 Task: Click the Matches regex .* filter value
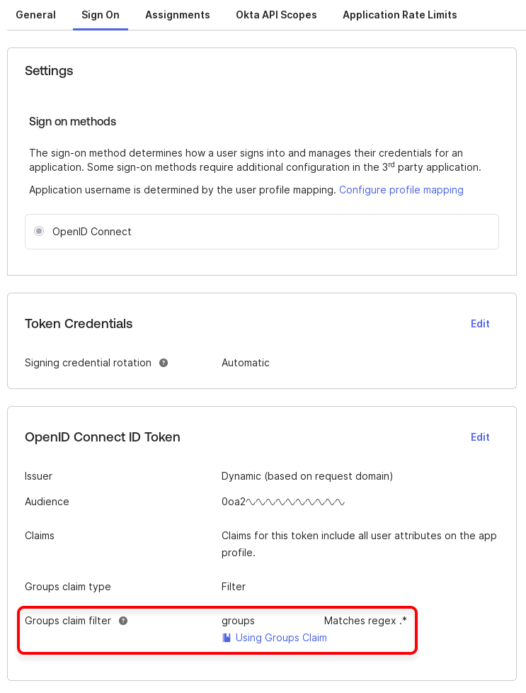365,621
